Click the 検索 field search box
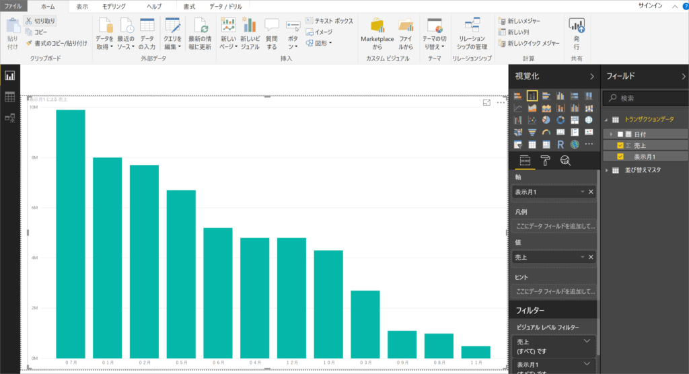 (x=646, y=98)
